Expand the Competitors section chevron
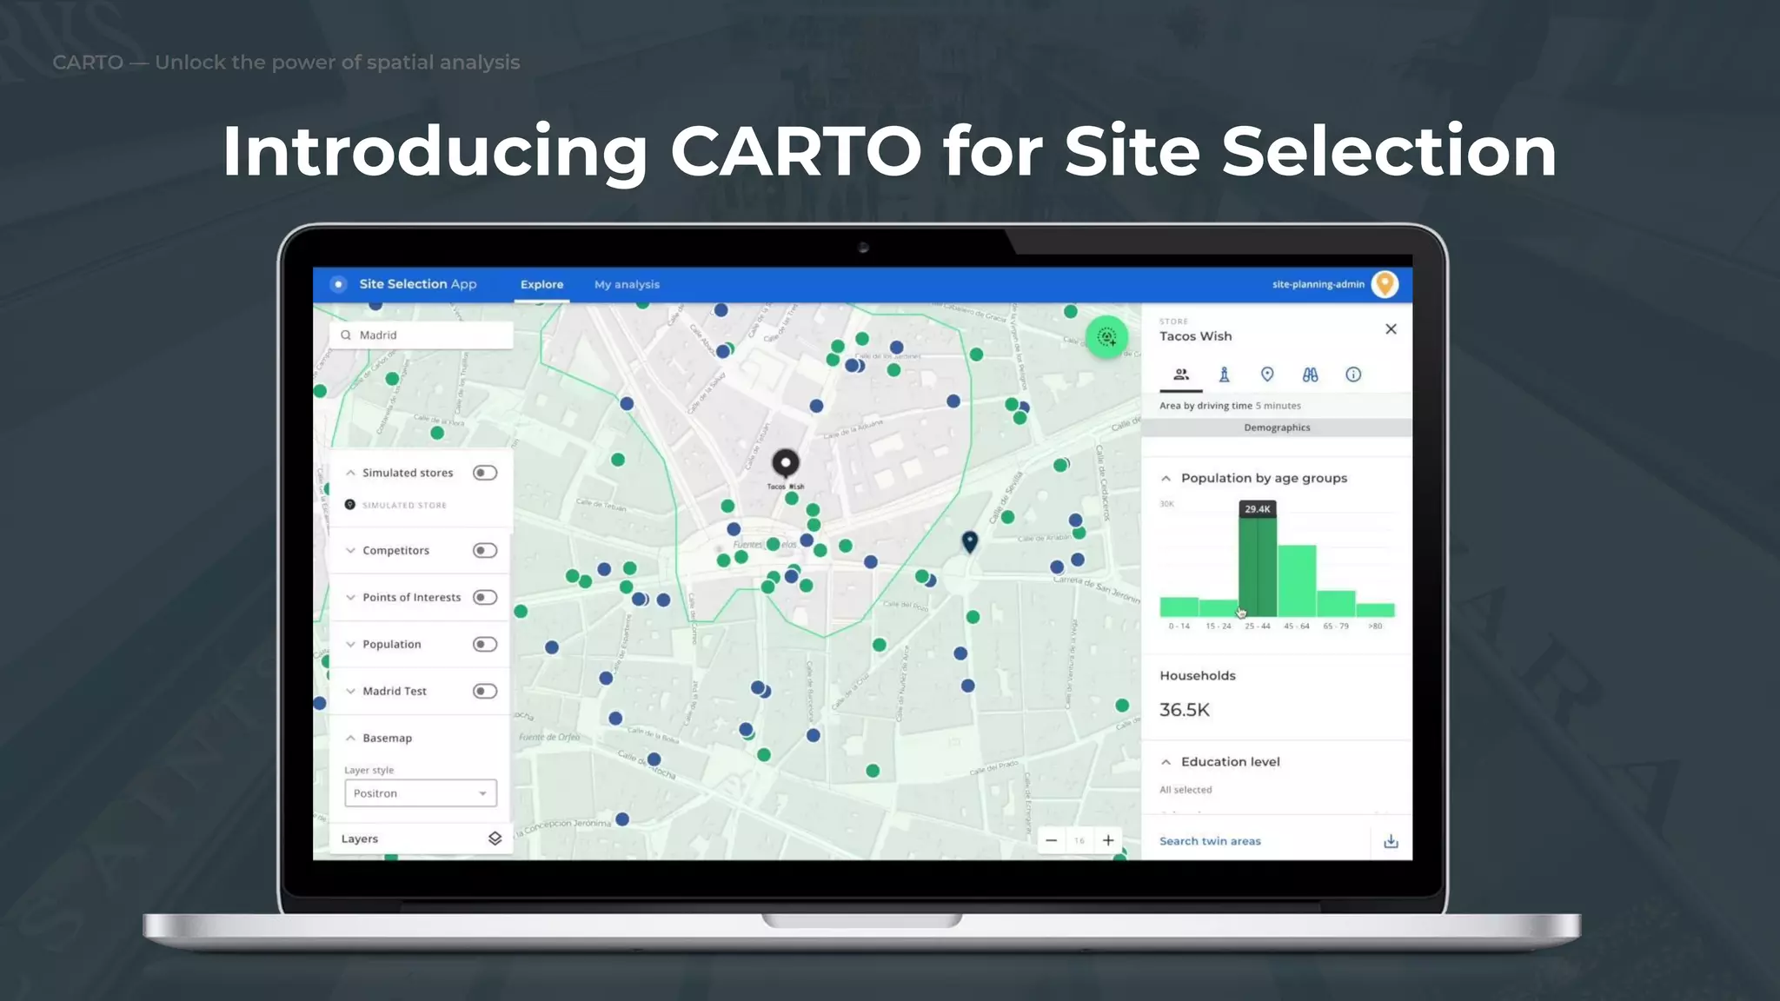The height and width of the screenshot is (1001, 1780). click(350, 551)
